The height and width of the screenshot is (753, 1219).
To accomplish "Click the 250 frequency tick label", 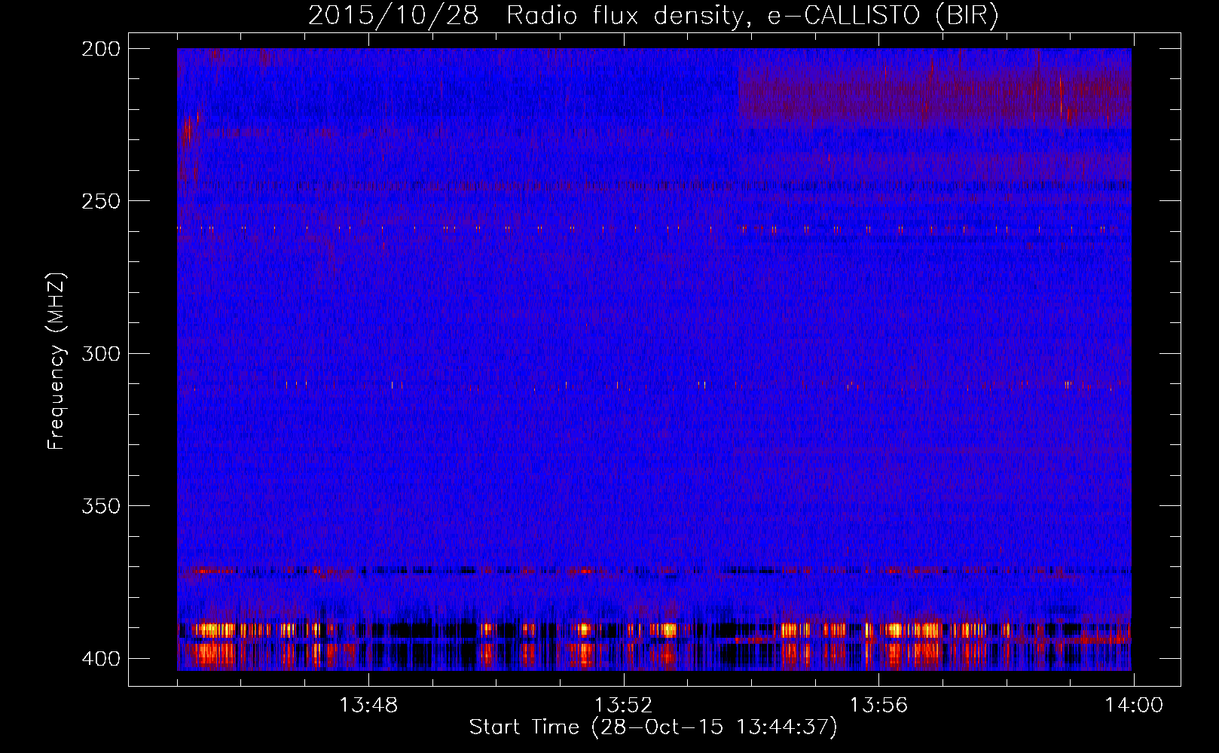I will (100, 201).
